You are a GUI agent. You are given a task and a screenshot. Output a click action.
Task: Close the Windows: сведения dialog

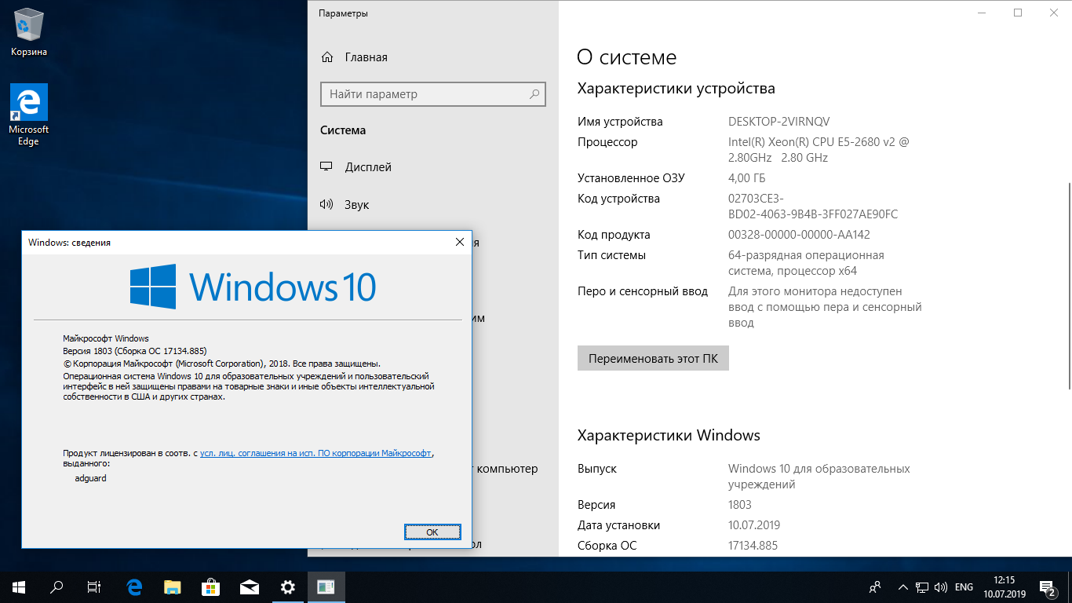(460, 243)
